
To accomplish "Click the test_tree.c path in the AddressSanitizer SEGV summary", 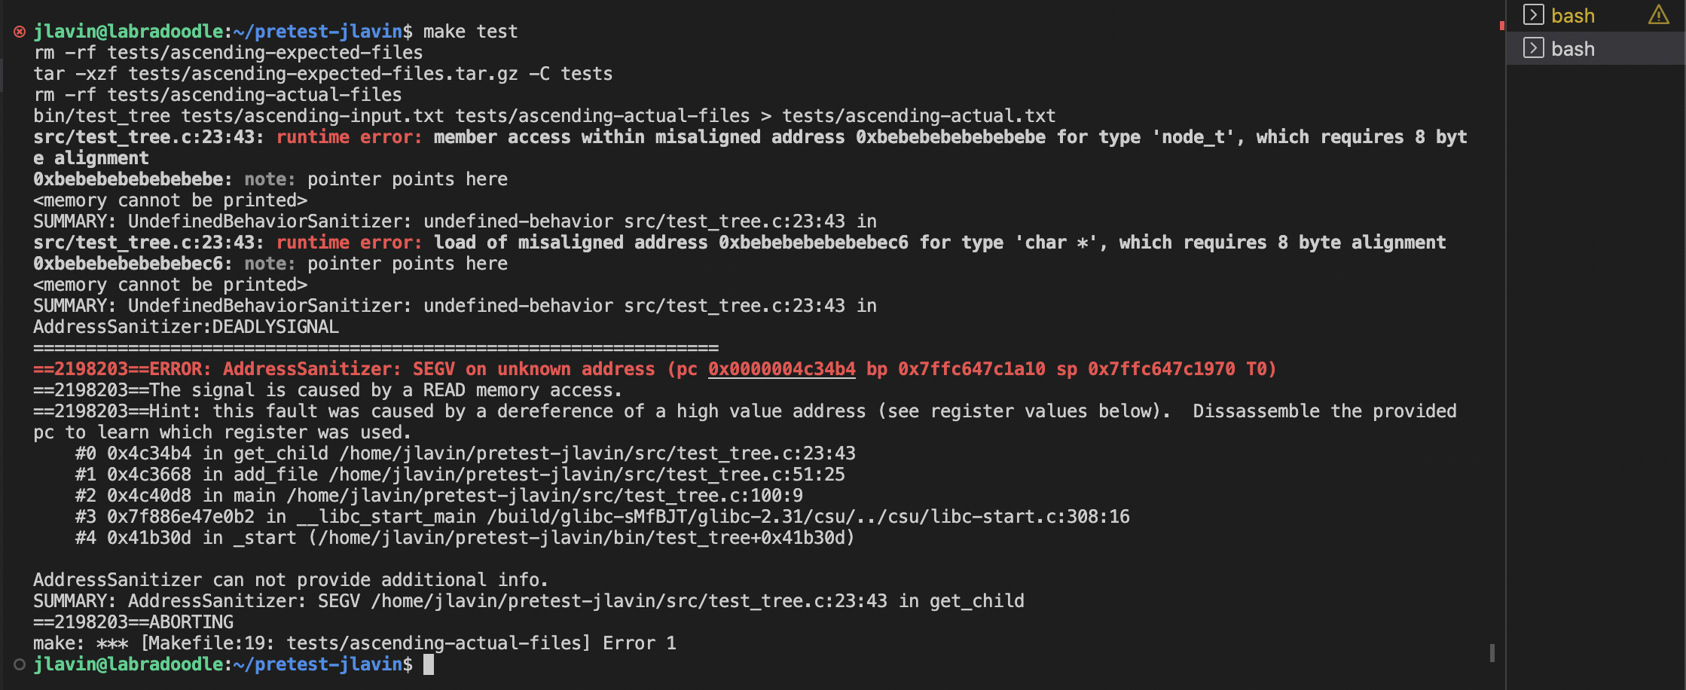I will click(628, 601).
